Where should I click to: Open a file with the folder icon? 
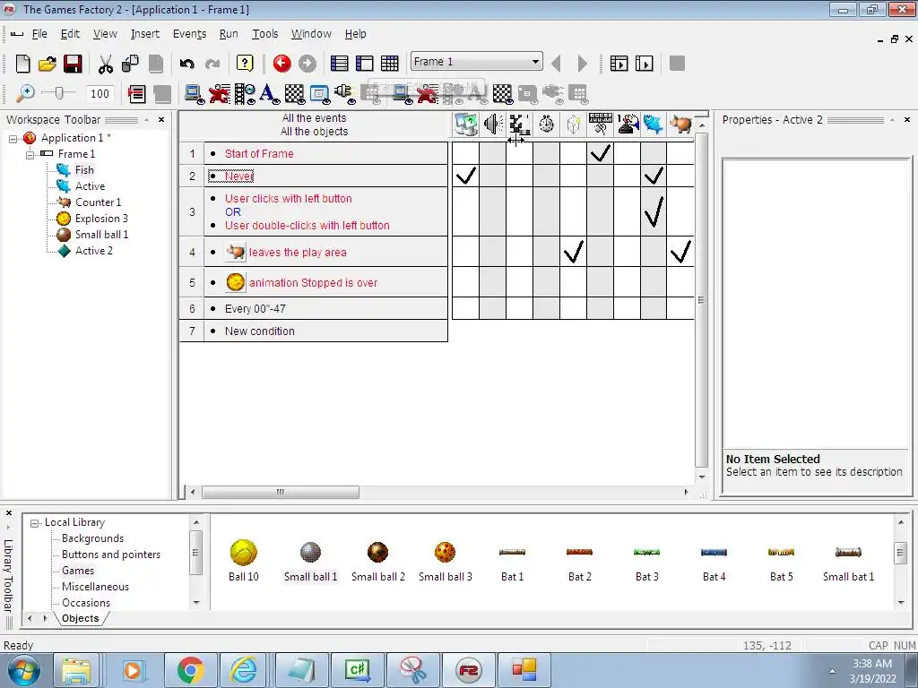click(x=48, y=64)
